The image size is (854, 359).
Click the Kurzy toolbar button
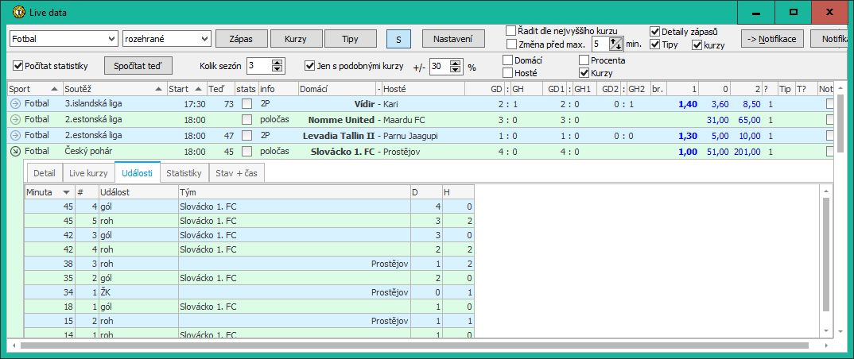click(x=297, y=39)
